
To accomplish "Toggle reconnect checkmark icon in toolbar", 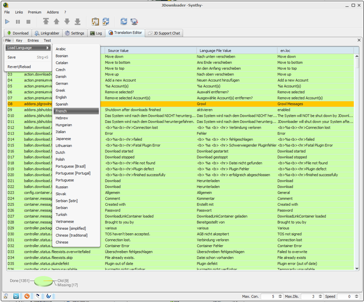I will 106,22.
